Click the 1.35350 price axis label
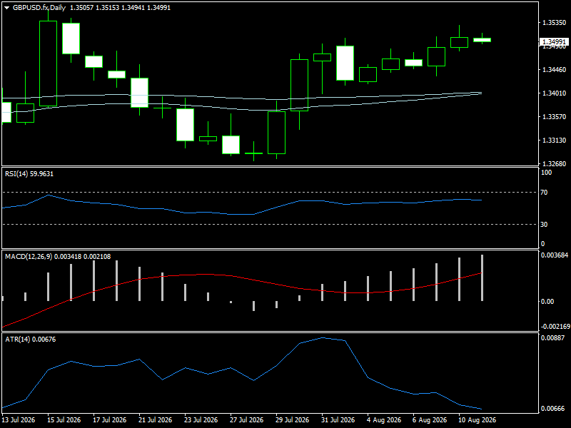 pos(555,23)
